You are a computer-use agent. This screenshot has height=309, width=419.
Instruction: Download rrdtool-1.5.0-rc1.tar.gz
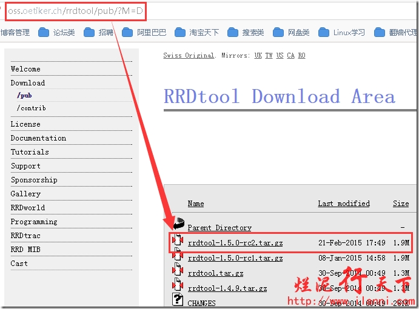pyautogui.click(x=235, y=258)
